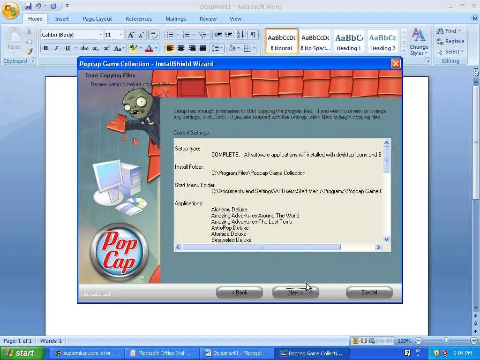Click the Save icon in Quick Access toolbar
This screenshot has width=480, height=360.
click(28, 6)
